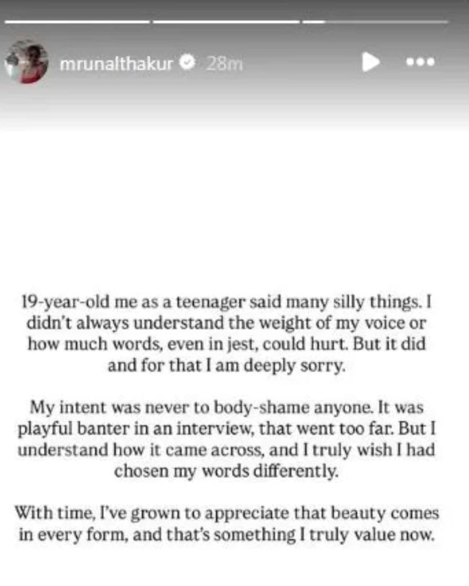Click the line starting "With time, I've grown"
469x586 pixels.
227,514
